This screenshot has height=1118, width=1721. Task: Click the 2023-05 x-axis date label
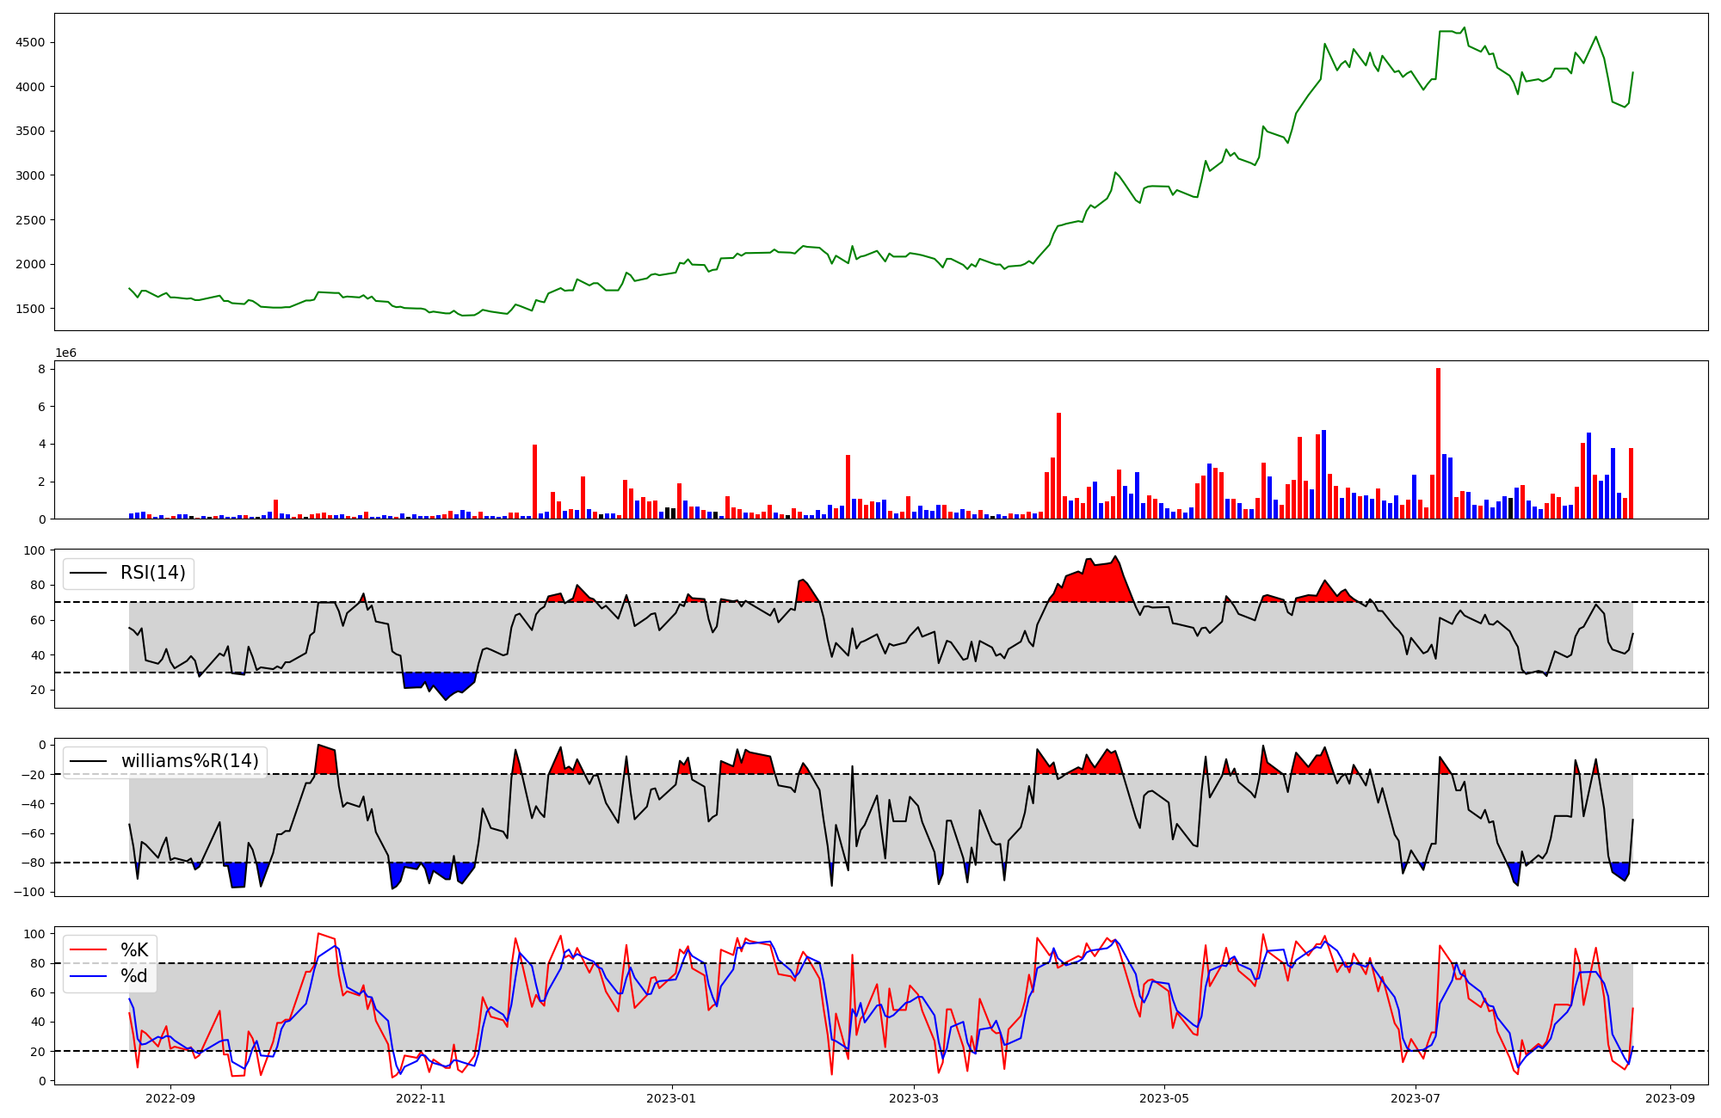(1163, 1097)
